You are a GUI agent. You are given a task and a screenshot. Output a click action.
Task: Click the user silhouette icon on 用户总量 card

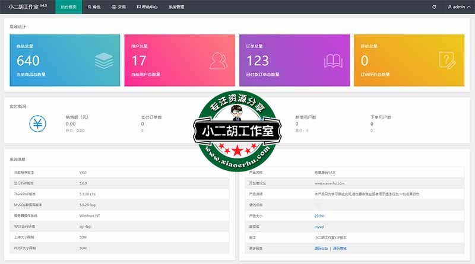(218, 60)
